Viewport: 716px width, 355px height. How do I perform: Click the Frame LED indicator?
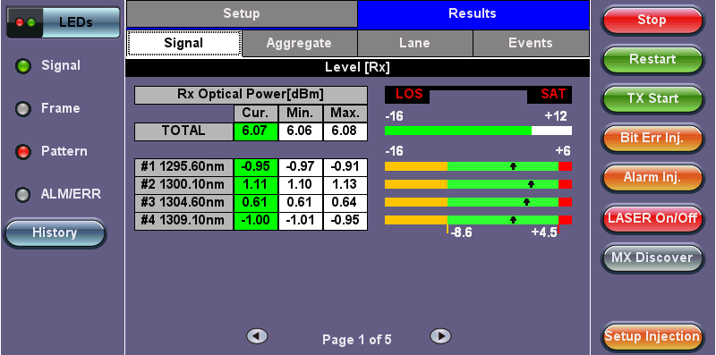coord(22,109)
